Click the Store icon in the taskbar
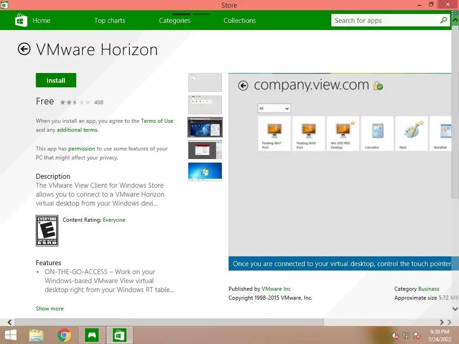The width and height of the screenshot is (459, 344). coord(119,335)
